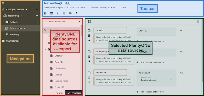Click the download export icon
The image size is (204, 96).
[58, 13]
